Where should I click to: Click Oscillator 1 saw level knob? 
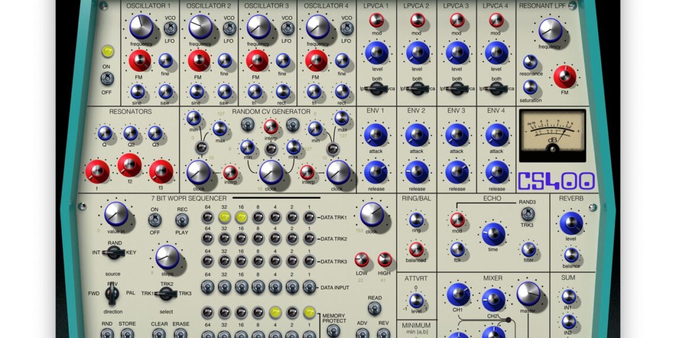[x=165, y=91]
